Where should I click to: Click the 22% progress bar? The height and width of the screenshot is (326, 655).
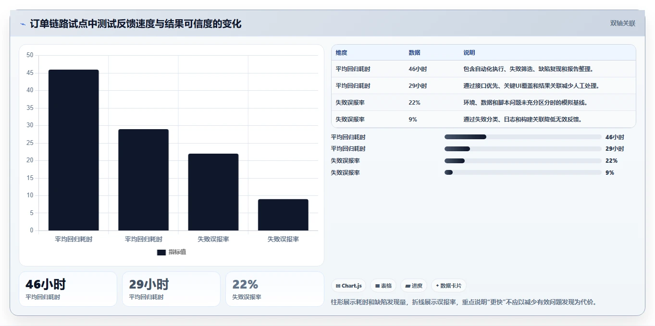coord(523,161)
